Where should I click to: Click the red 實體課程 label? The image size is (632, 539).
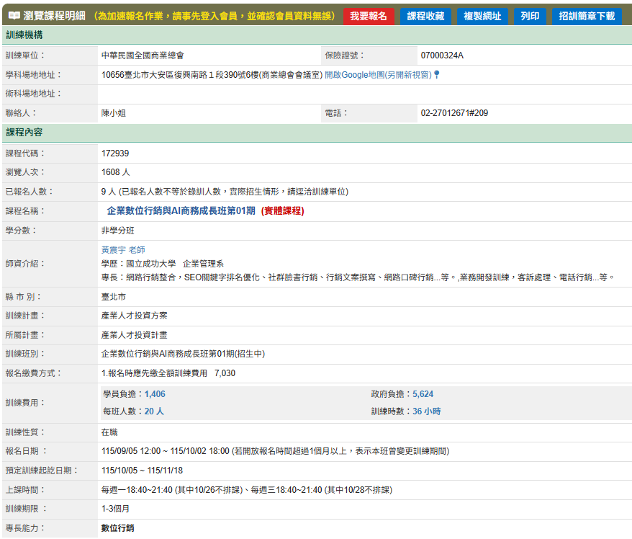(283, 211)
